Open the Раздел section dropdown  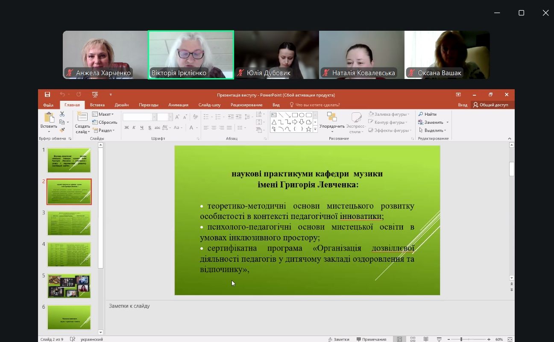pos(103,130)
